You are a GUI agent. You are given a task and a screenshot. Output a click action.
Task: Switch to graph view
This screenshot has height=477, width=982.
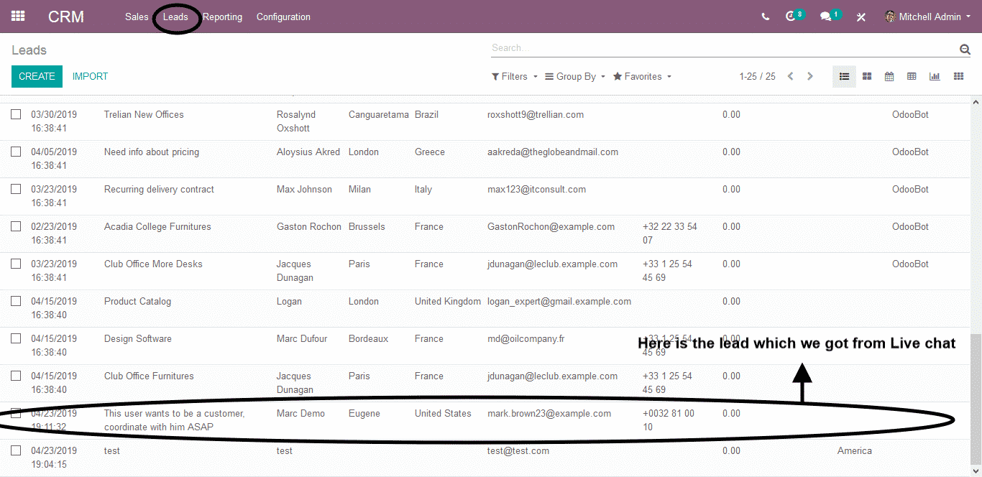tap(935, 76)
